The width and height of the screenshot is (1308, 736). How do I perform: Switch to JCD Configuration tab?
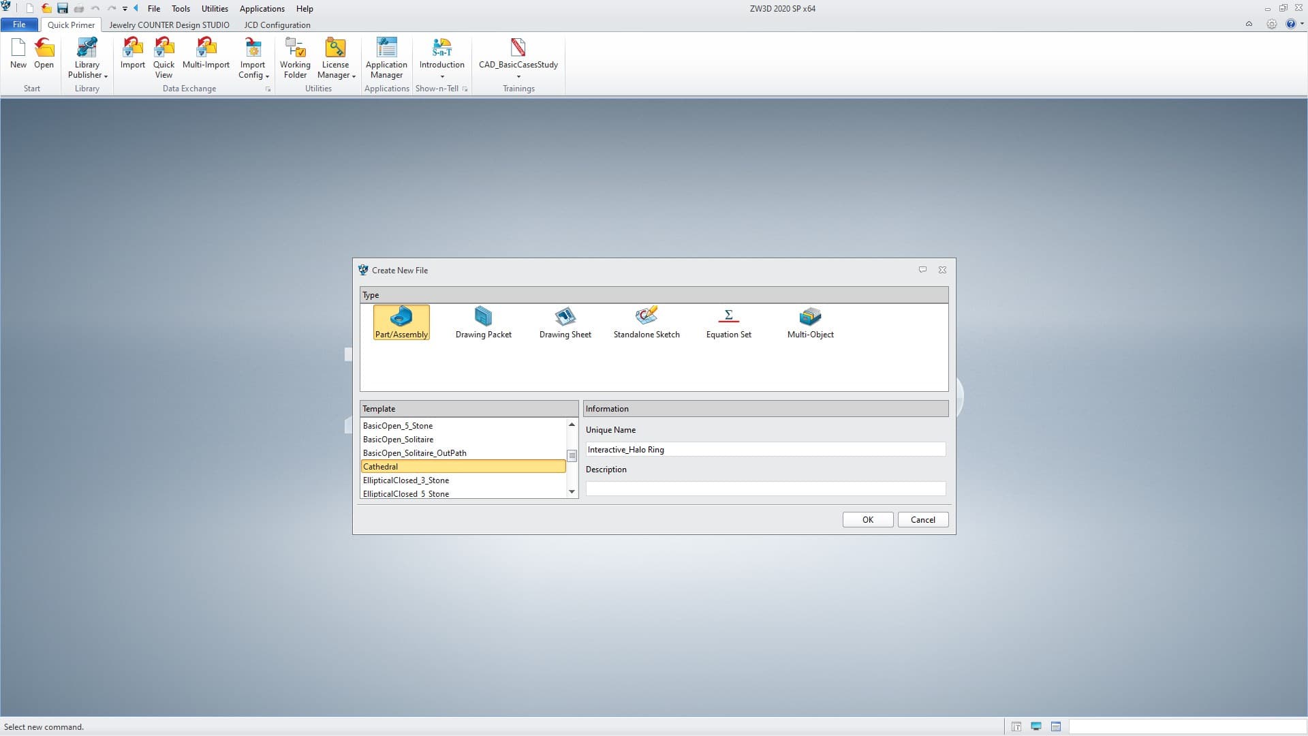coord(277,25)
